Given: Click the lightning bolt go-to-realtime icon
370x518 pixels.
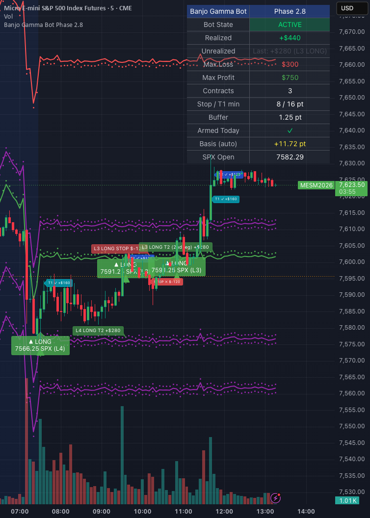Looking at the screenshot, I should (275, 497).
